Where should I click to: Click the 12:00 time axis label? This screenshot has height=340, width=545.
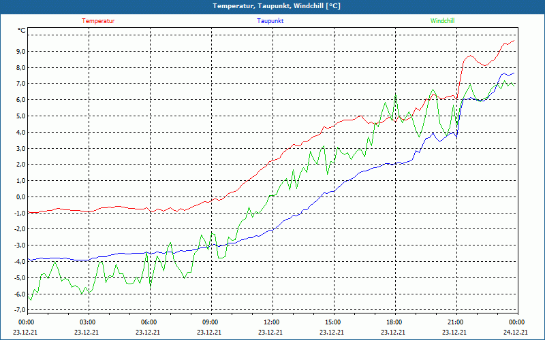(x=272, y=322)
